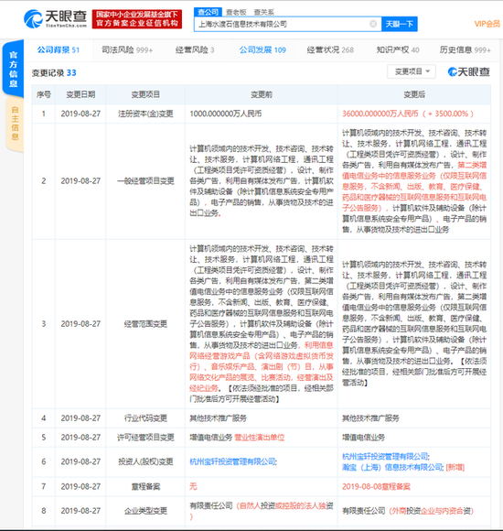Click the 序号 column header

point(44,94)
